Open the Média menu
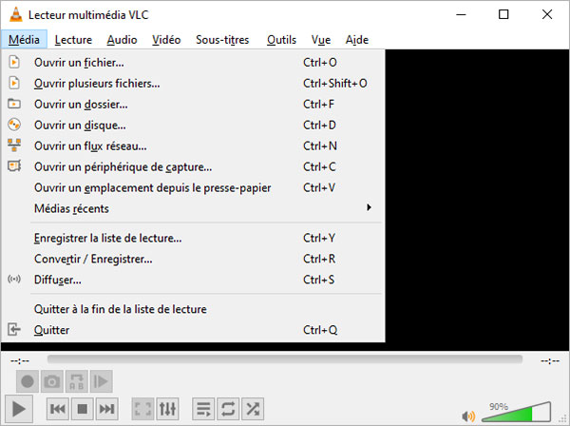 (24, 39)
